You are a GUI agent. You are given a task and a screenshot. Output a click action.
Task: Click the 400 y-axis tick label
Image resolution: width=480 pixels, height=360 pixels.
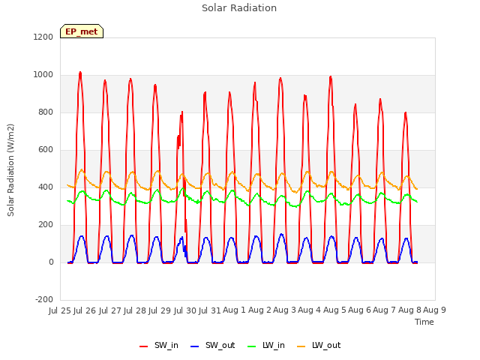[x=46, y=187]
